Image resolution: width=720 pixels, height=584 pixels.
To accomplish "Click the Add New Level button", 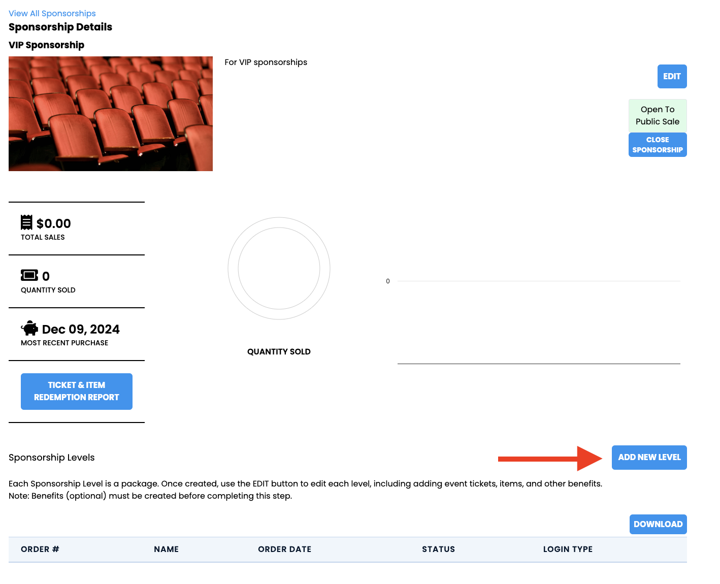I will [x=649, y=458].
